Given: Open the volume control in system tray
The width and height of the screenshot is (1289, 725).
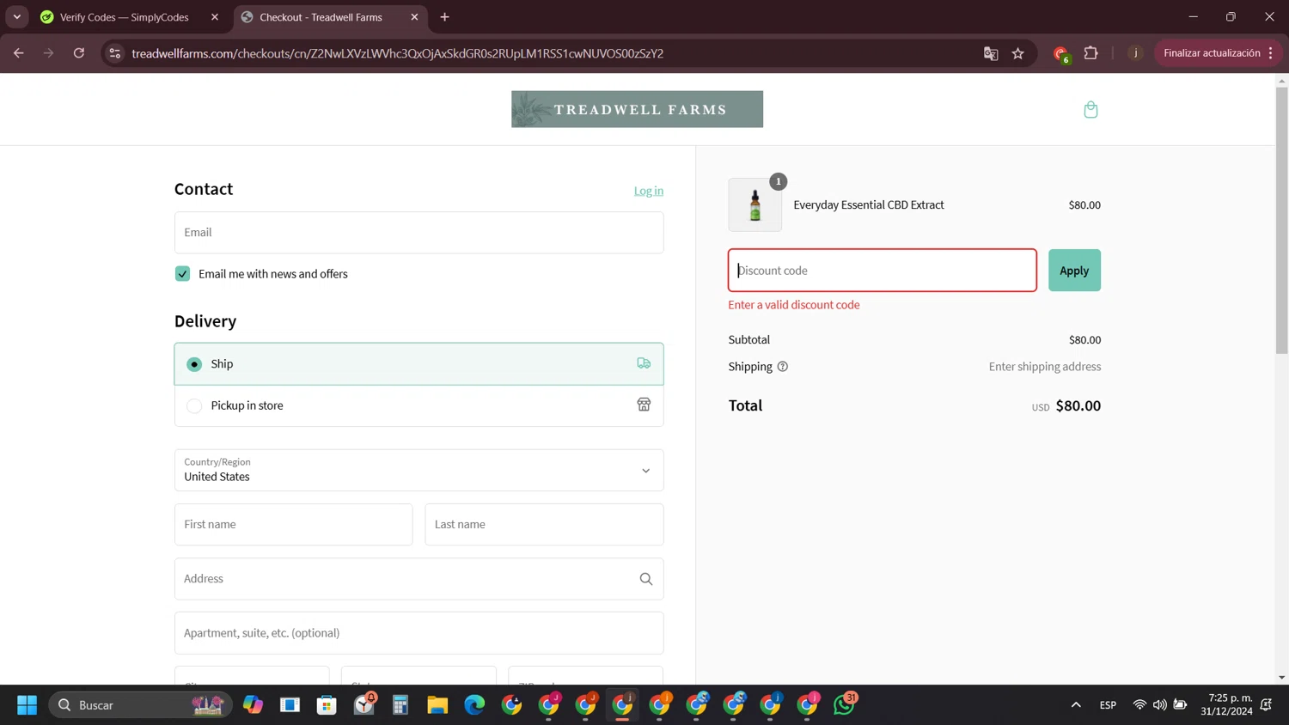Looking at the screenshot, I should pos(1160,705).
